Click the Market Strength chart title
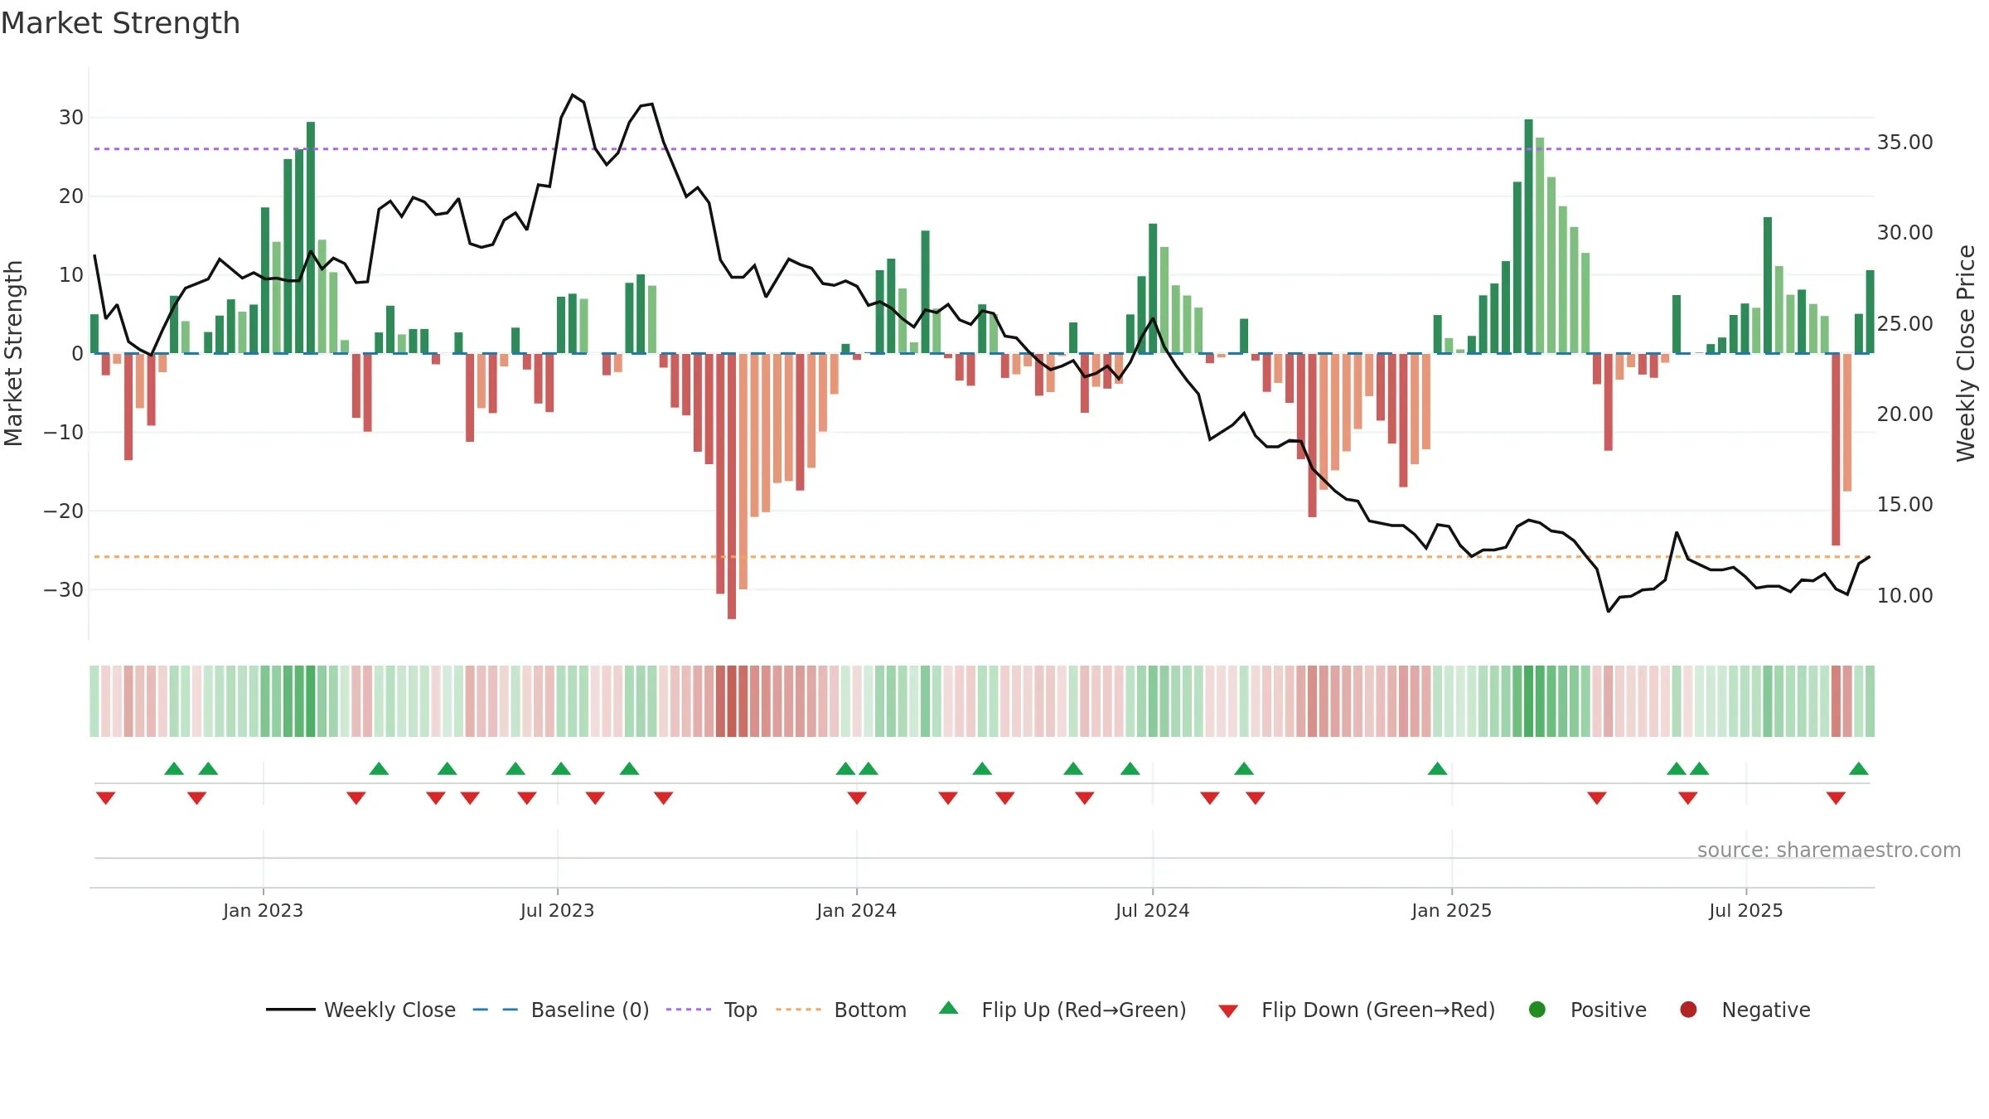This screenshot has width=1989, height=1119. pos(120,23)
